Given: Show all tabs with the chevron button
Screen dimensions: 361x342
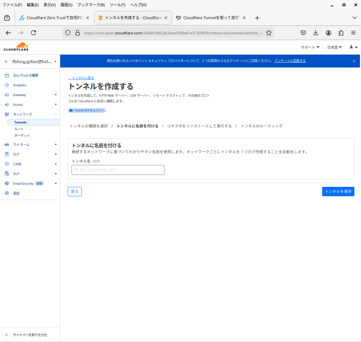Looking at the screenshot, I should pos(355,18).
